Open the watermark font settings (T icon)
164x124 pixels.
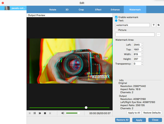pos(154,25)
